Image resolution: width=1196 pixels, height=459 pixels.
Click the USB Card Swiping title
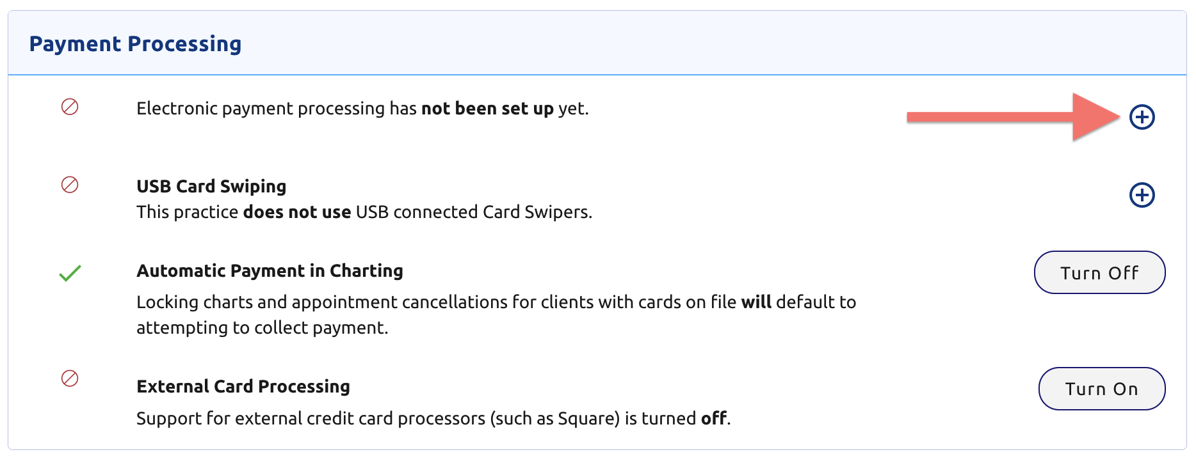tap(211, 186)
